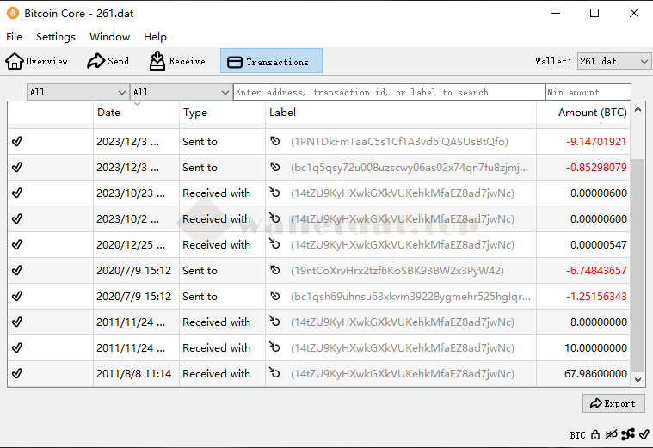
Task: Focus the address search text field
Action: pyautogui.click(x=388, y=92)
